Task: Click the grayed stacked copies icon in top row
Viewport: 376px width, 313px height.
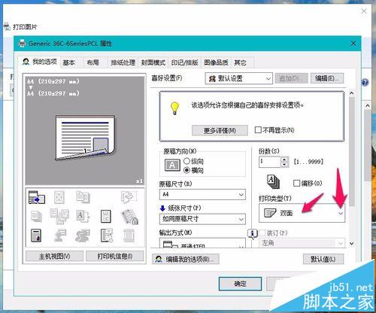Action: 83,197
